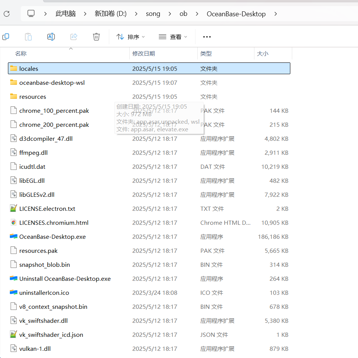Click the ICO 文件 type cell
This screenshot has width=358, height=358.
coord(211,293)
